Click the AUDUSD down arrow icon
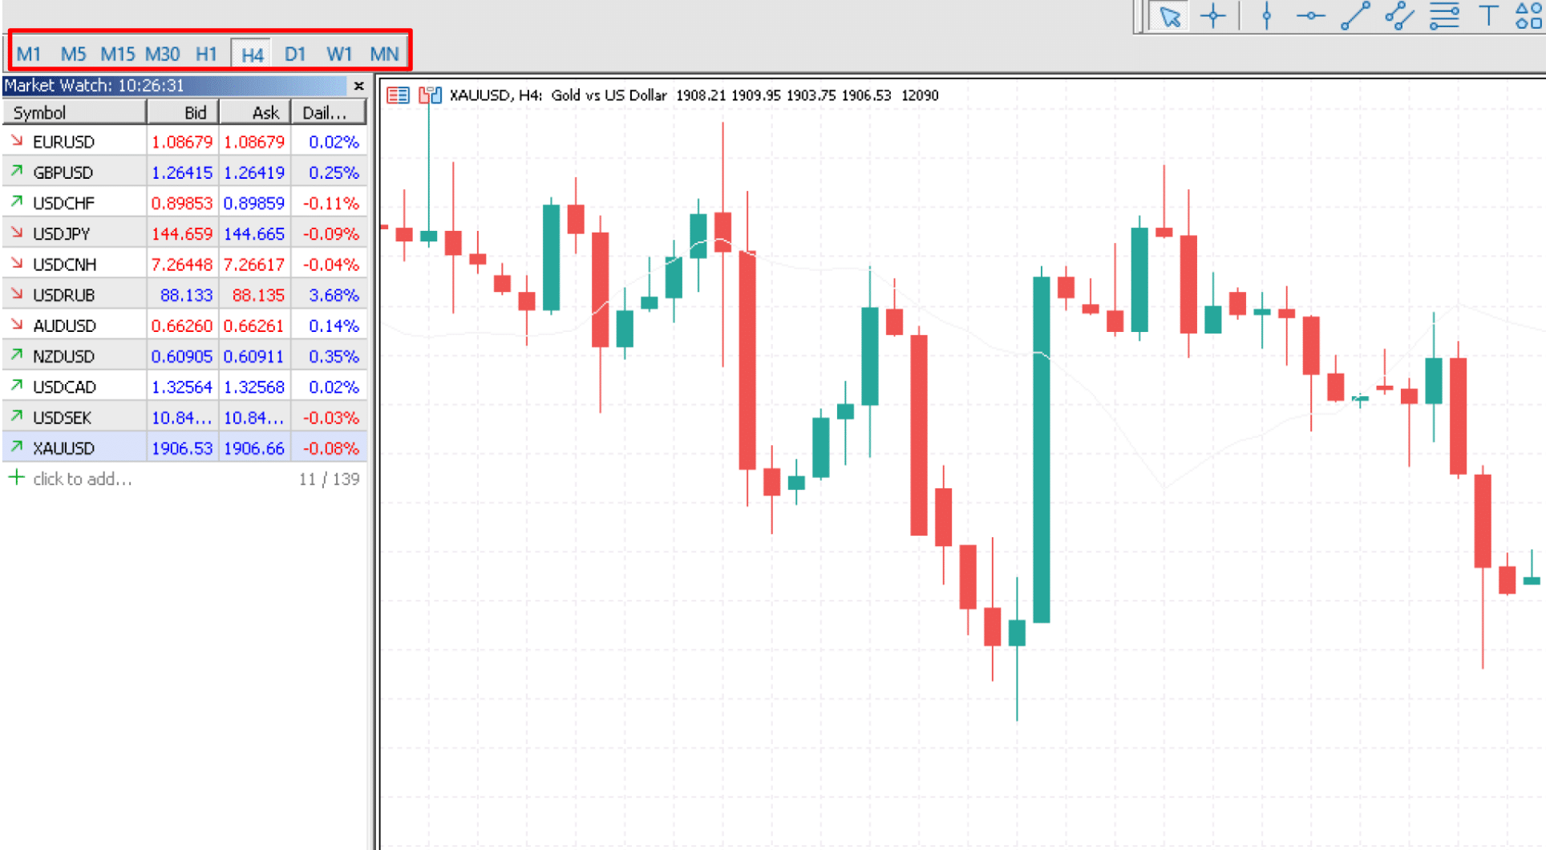Screen dimensions: 1546x850 pyautogui.click(x=17, y=325)
